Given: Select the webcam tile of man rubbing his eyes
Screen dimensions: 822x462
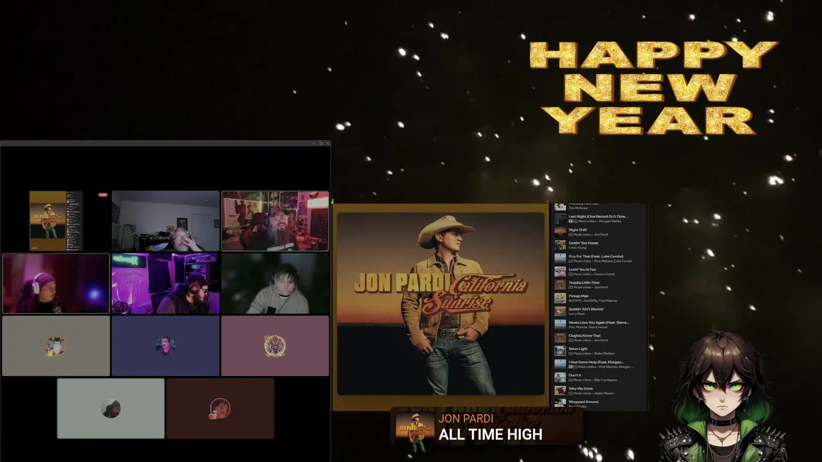Looking at the screenshot, I should pyautogui.click(x=166, y=221).
